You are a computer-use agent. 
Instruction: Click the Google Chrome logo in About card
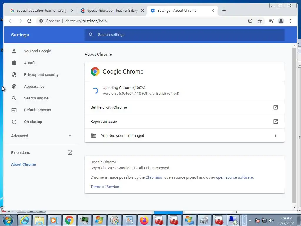pos(95,72)
